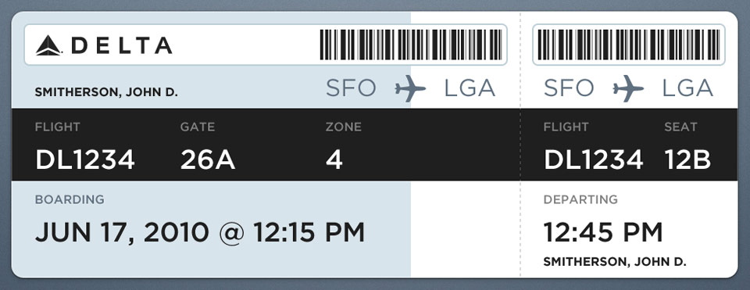The image size is (750, 290).
Task: Click the stub barcode
Action: coord(628,45)
